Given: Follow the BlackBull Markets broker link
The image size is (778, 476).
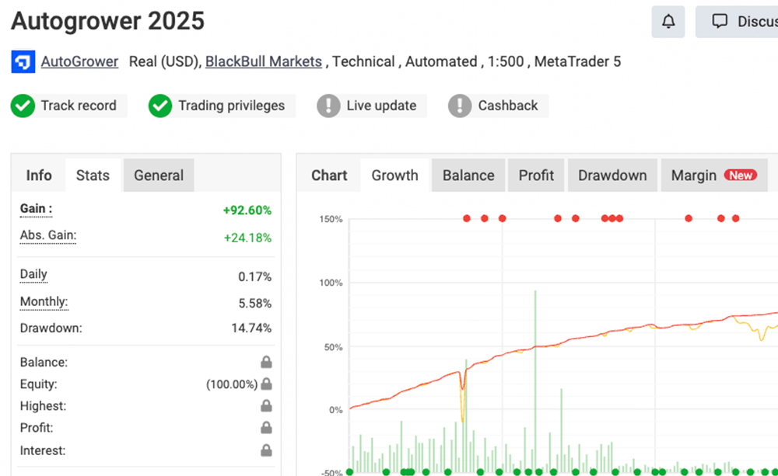Looking at the screenshot, I should (x=264, y=61).
